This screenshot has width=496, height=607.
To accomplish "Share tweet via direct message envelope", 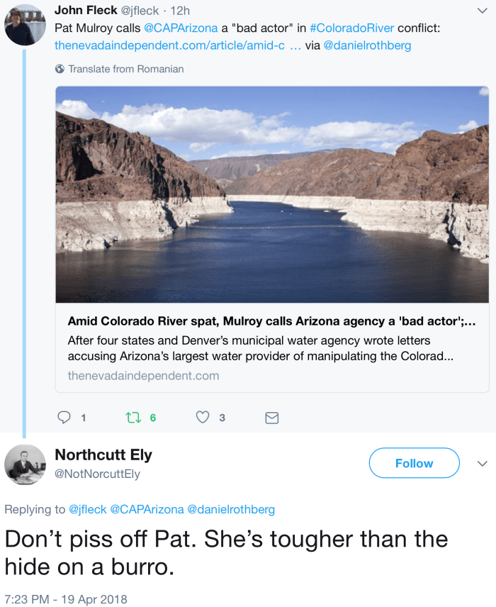I will [x=271, y=418].
